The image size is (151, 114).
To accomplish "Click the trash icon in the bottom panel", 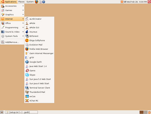I will pyautogui.click(x=149, y=112).
